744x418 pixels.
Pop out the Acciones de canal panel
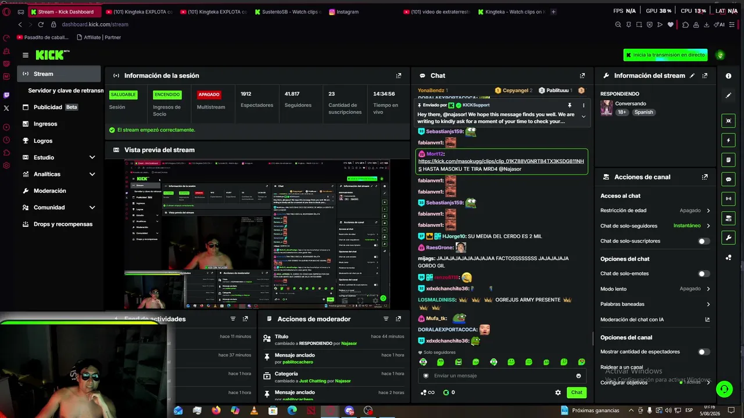pos(705,177)
